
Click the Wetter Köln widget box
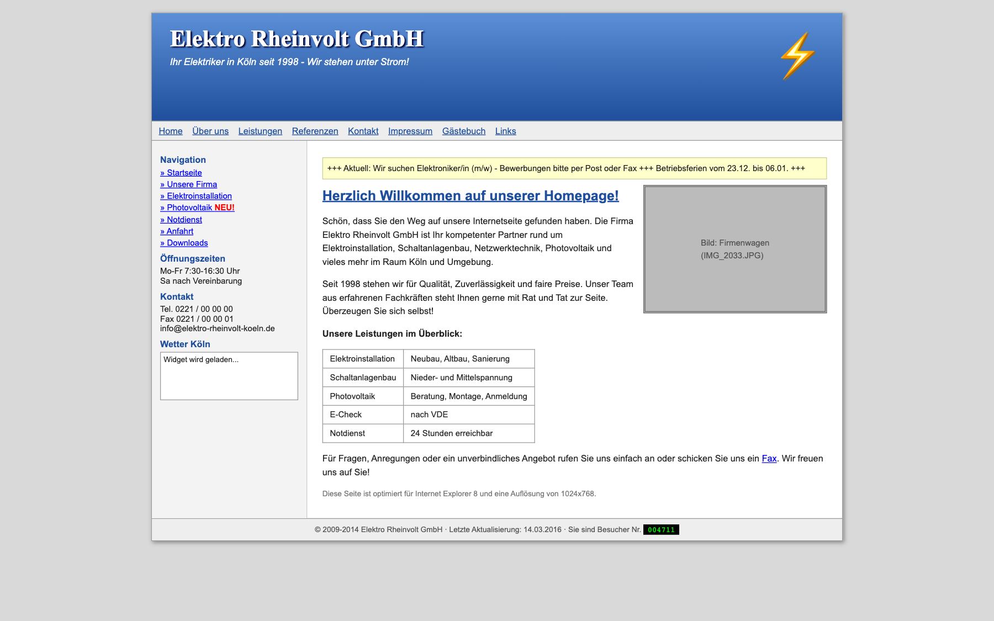pyautogui.click(x=229, y=376)
